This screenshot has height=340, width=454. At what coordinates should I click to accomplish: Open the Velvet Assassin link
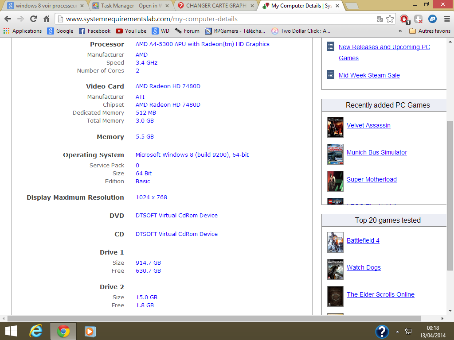coord(368,125)
